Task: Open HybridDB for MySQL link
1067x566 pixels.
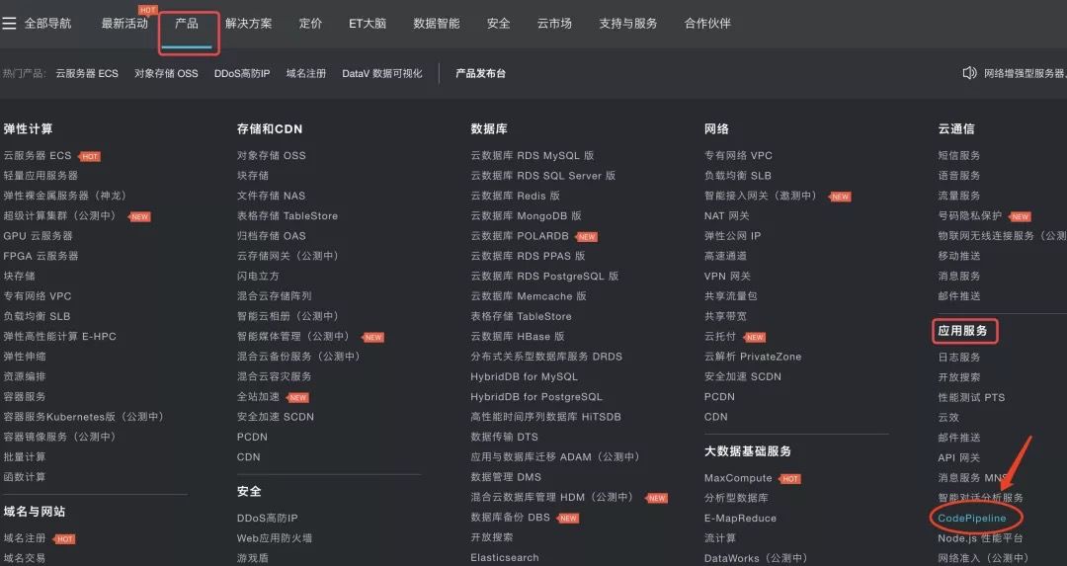Action: pyautogui.click(x=524, y=376)
